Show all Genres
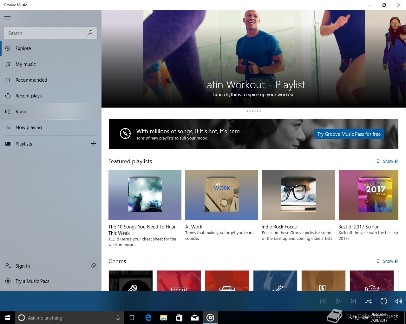Viewport: 406px width, 324px height. [387, 261]
